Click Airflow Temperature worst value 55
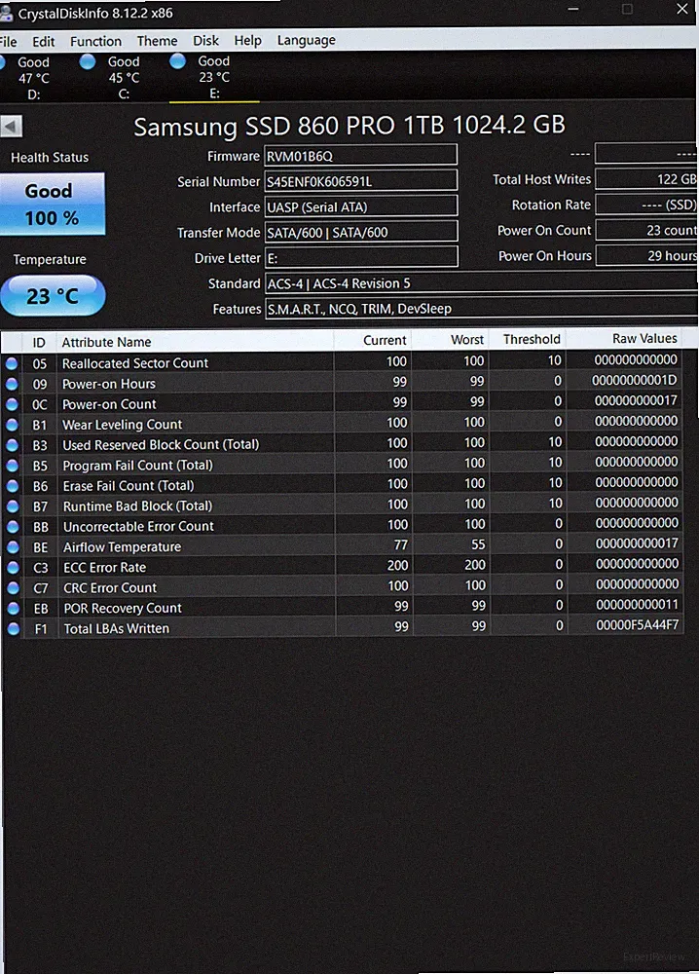The image size is (699, 974). [478, 544]
